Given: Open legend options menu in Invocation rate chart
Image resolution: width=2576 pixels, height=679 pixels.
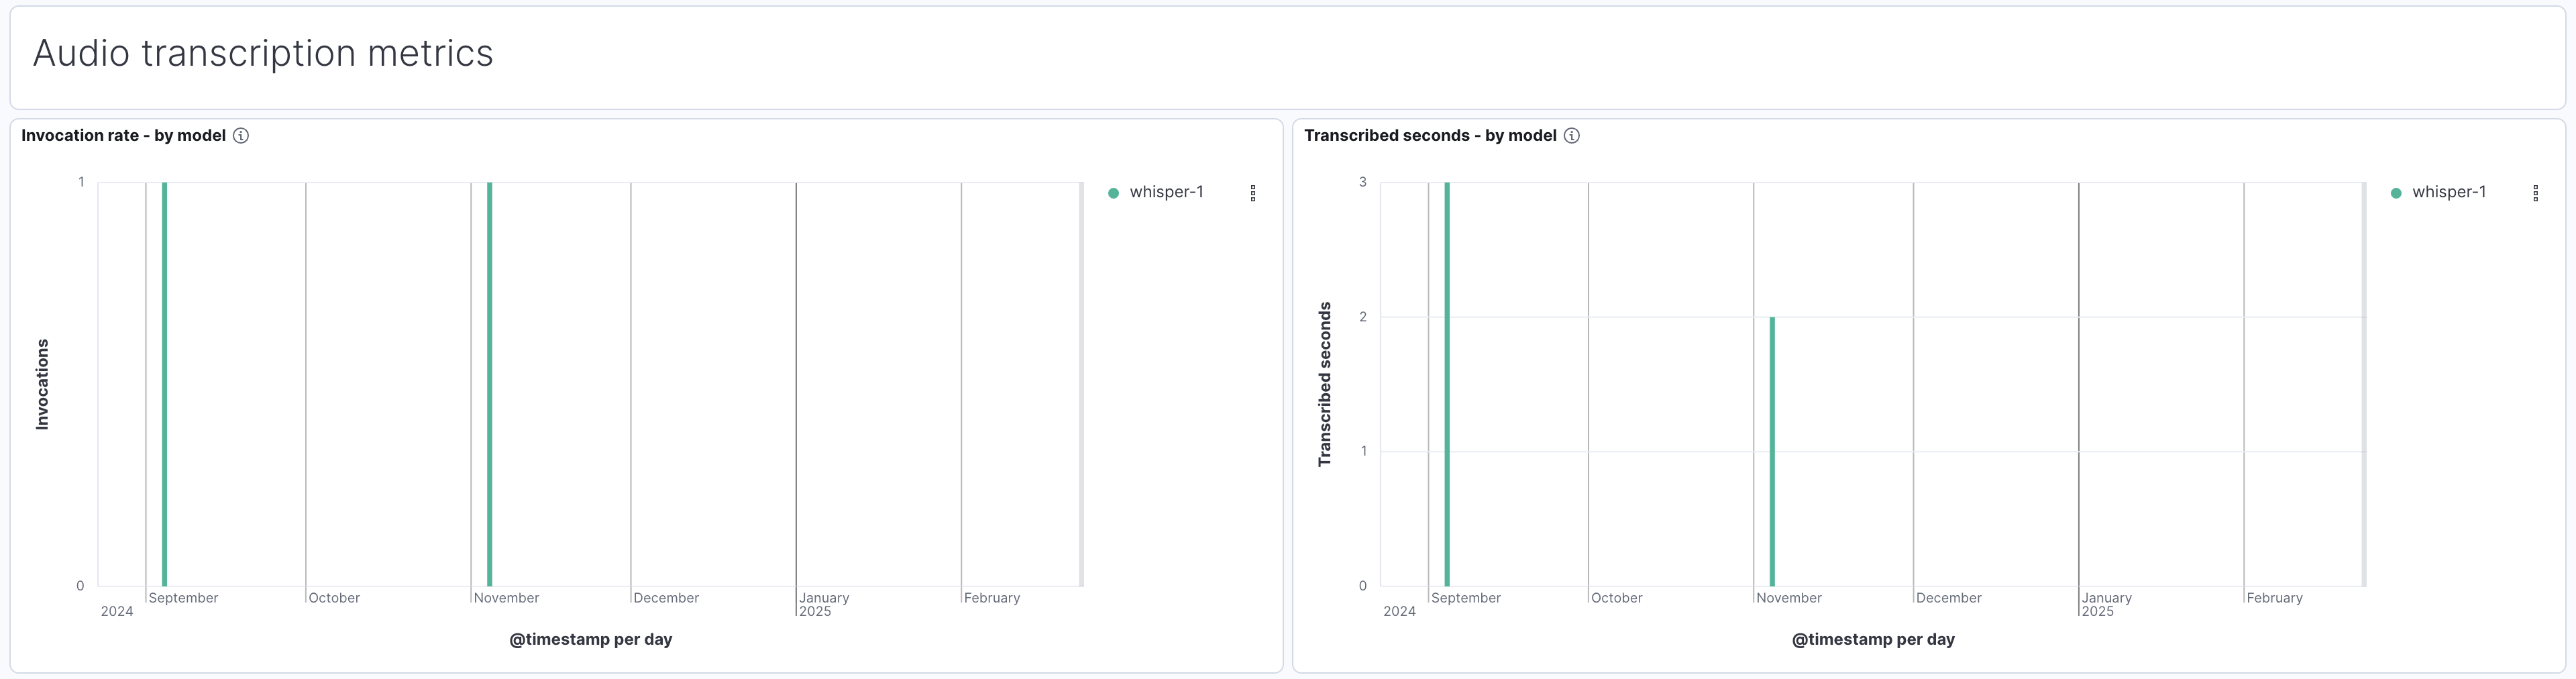Looking at the screenshot, I should [1253, 193].
